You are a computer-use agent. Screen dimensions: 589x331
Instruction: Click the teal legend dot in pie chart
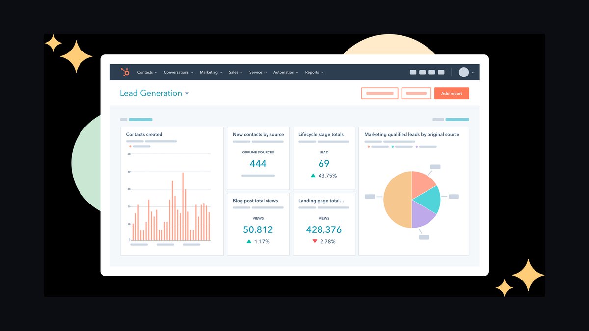(x=393, y=146)
